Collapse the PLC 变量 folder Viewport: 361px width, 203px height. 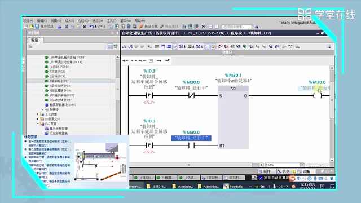[38, 124]
